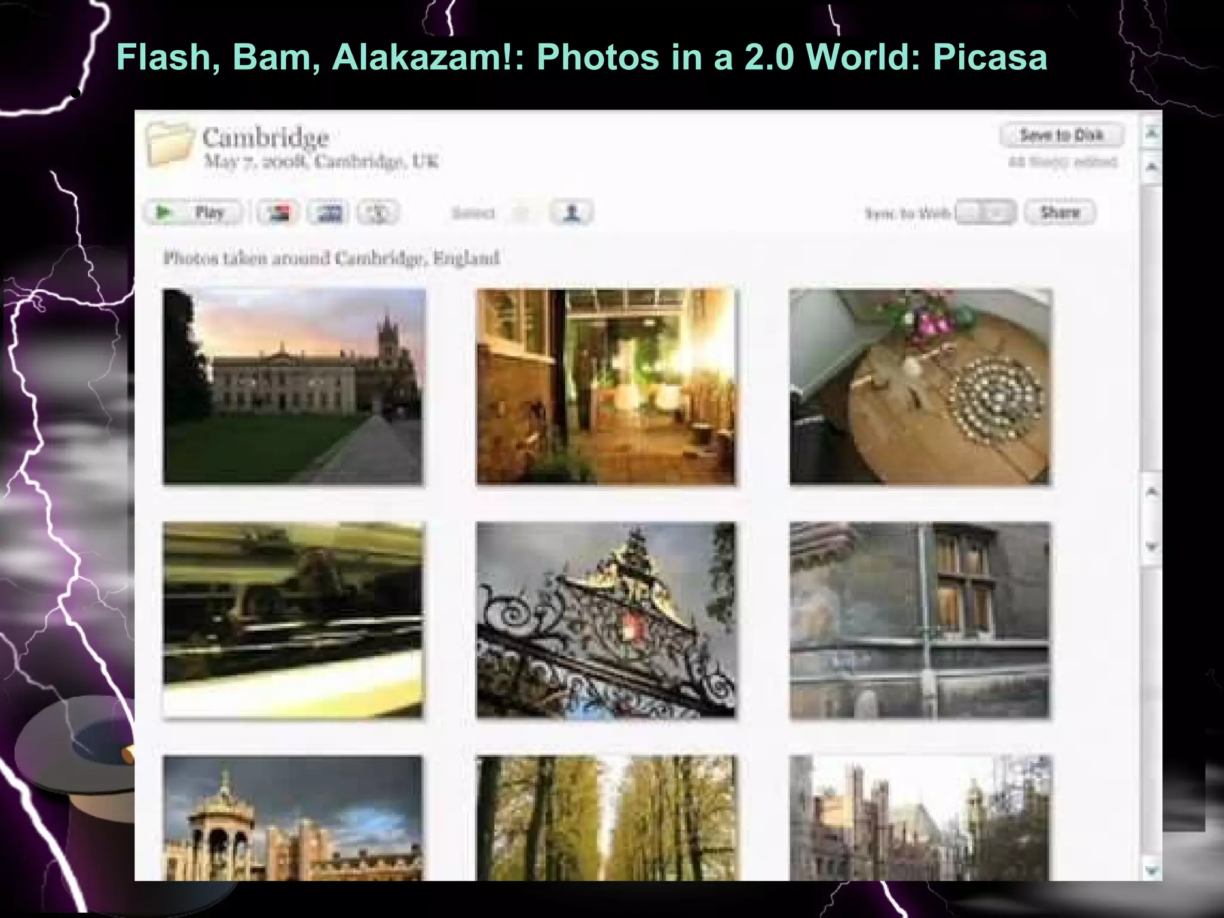
Task: Select the people/face filter icon
Action: click(571, 213)
